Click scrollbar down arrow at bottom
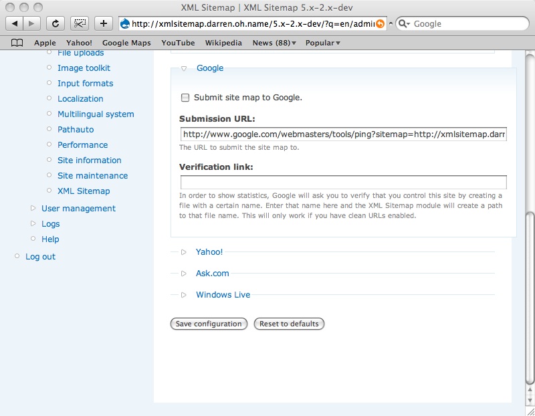This screenshot has width=535, height=416. (530, 401)
